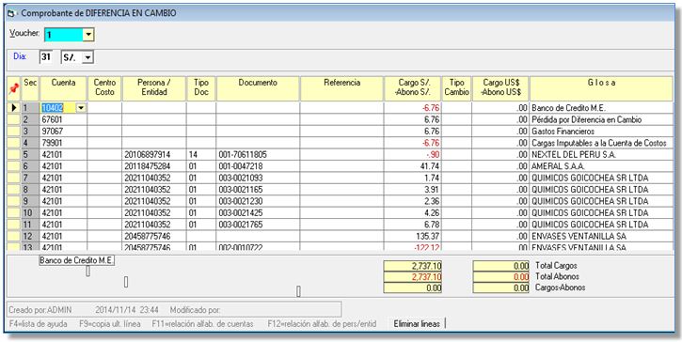Screen dimensions: 682x342
Task: Click the Tipo Doc column header
Action: 201,88
